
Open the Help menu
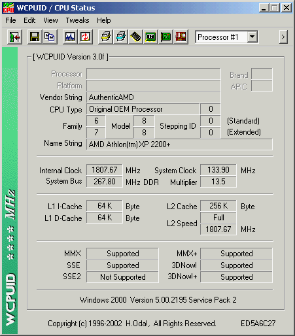click(104, 20)
